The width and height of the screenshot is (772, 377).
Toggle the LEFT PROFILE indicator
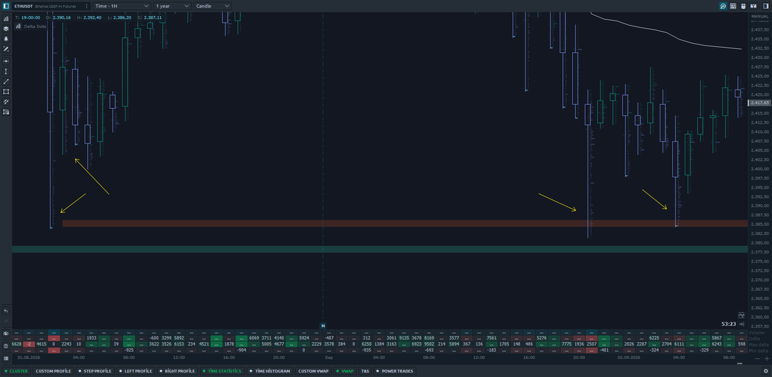pos(135,371)
